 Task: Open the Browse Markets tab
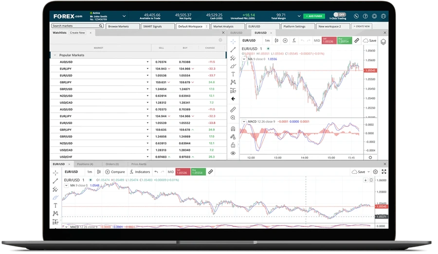[x=123, y=26]
